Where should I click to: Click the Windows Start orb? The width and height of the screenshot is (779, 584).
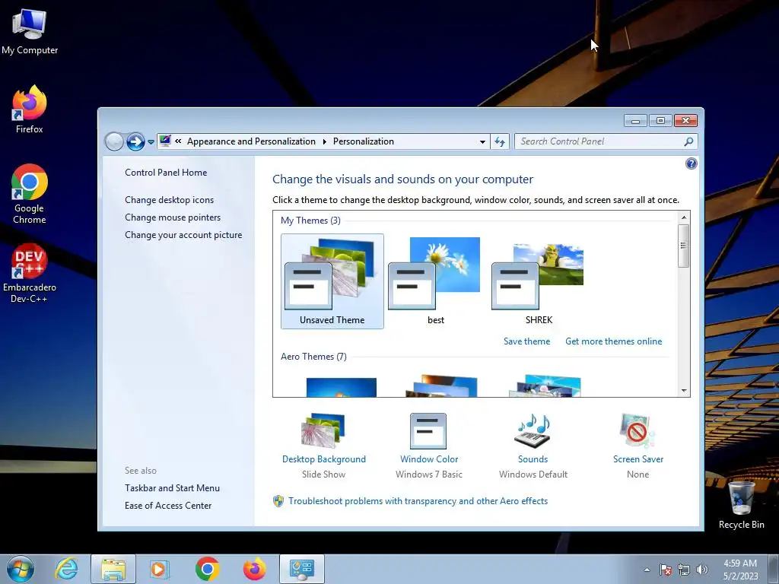point(21,569)
